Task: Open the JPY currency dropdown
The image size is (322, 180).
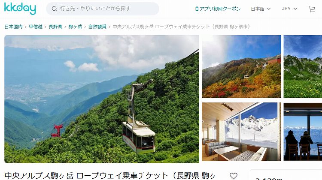Action: tap(289, 9)
